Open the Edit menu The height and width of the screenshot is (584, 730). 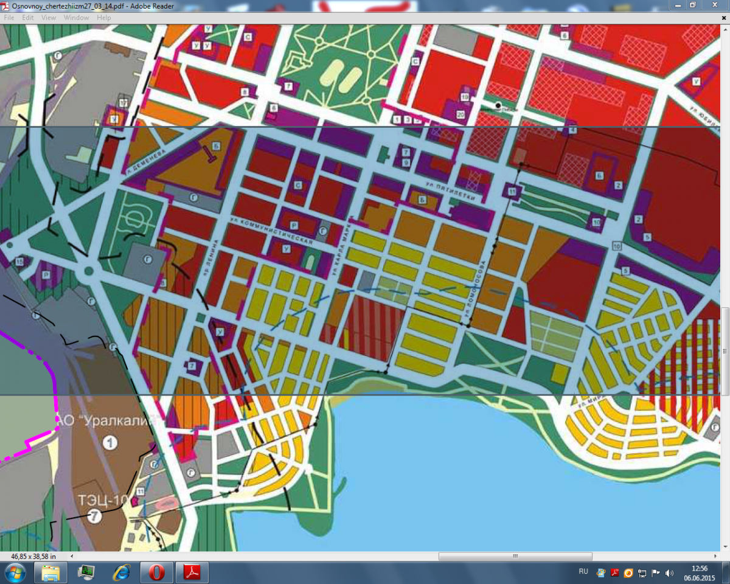28,18
